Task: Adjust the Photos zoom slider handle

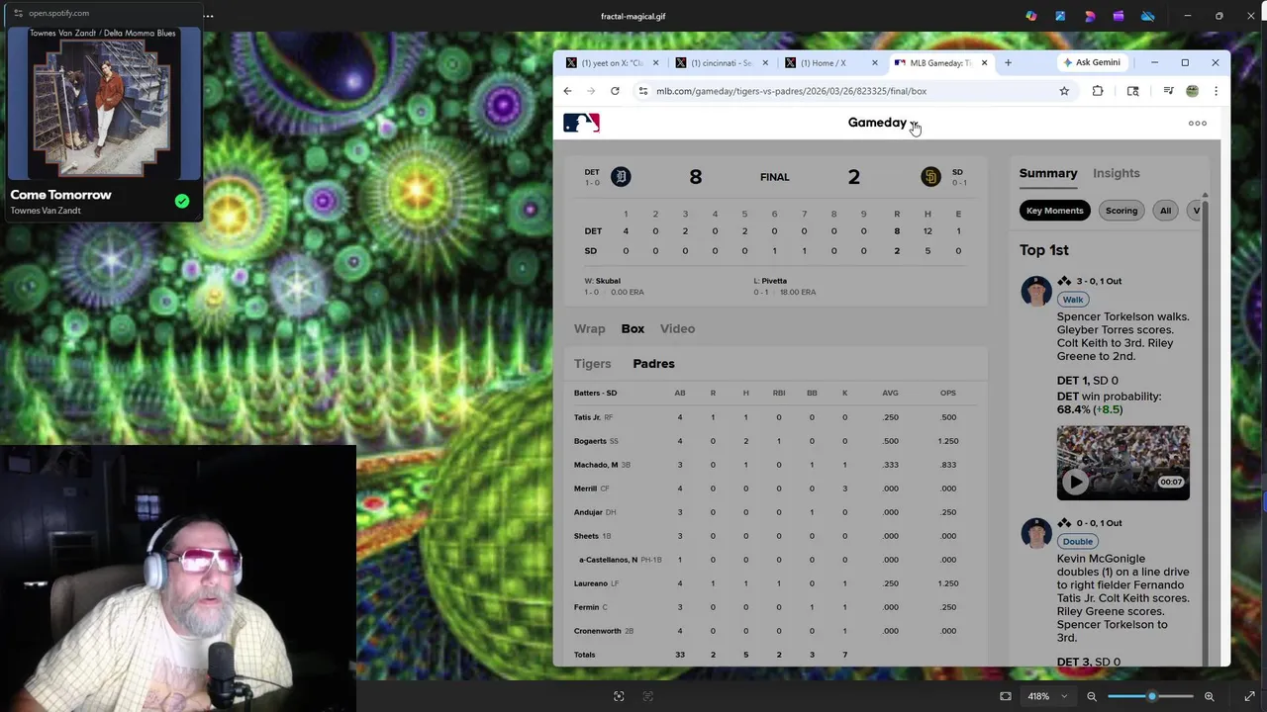Action: tap(1151, 696)
